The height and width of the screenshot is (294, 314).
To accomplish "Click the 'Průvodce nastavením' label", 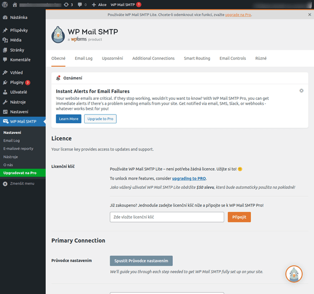I will point(72,261).
